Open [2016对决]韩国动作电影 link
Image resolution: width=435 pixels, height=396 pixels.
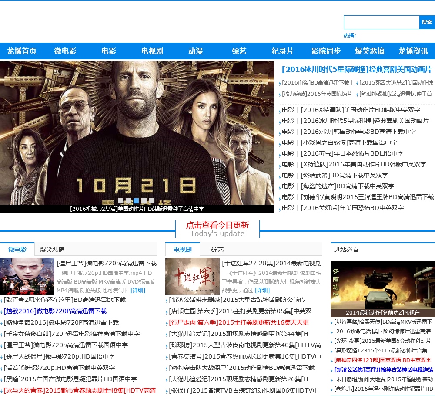coord(358,132)
